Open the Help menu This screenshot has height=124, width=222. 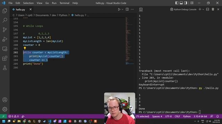click(75, 3)
